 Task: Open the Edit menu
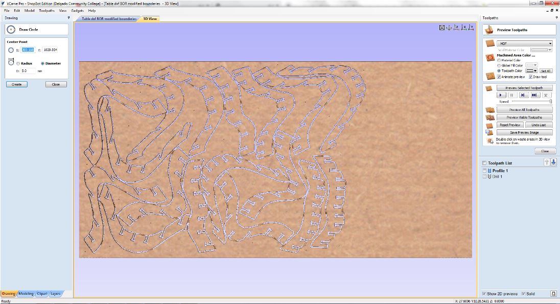[17, 11]
